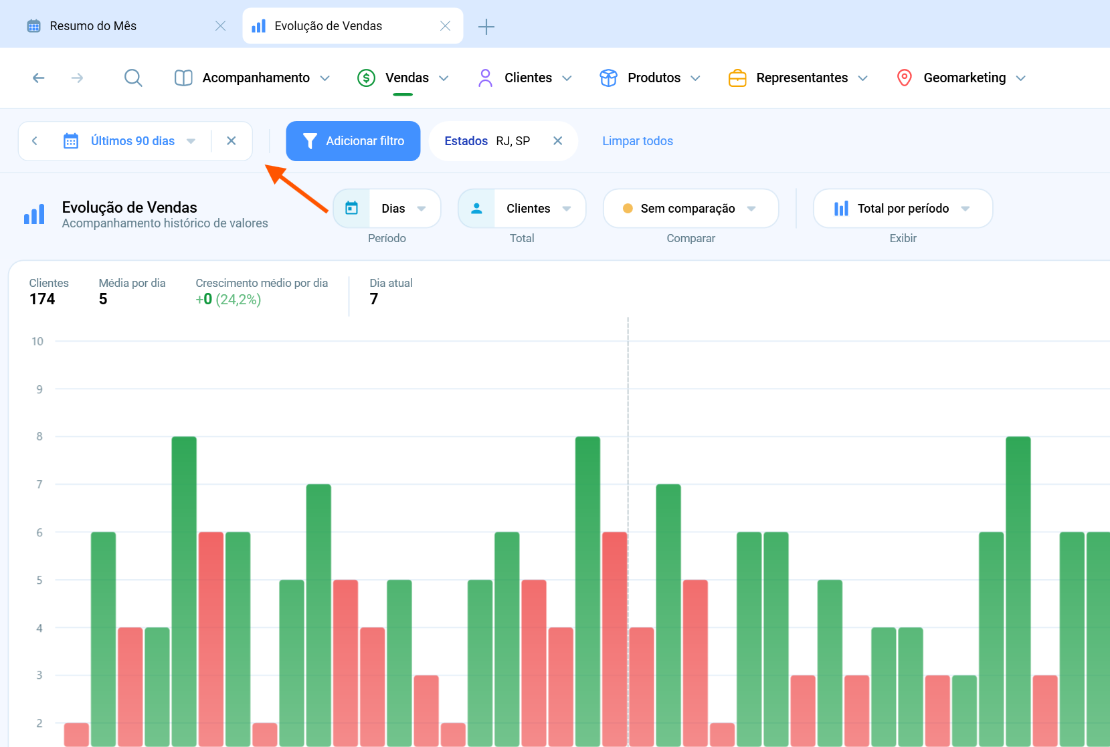Screen dimensions: 1110x747
Task: Click the Clientes count value 174
Action: pyautogui.click(x=42, y=299)
